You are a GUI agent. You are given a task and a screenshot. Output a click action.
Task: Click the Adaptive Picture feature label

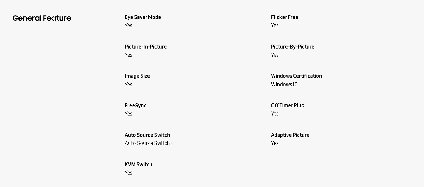click(x=290, y=135)
